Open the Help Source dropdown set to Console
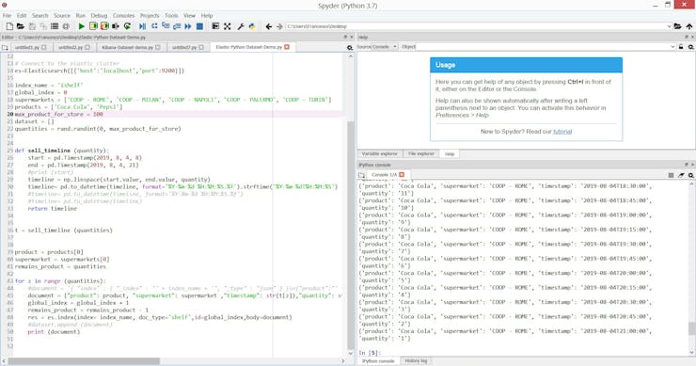The width and height of the screenshot is (696, 366). [x=377, y=47]
